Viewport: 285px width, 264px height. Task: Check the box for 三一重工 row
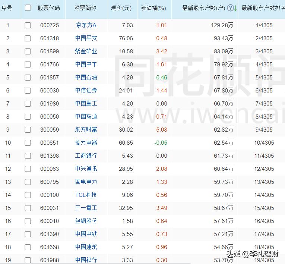click(28, 208)
